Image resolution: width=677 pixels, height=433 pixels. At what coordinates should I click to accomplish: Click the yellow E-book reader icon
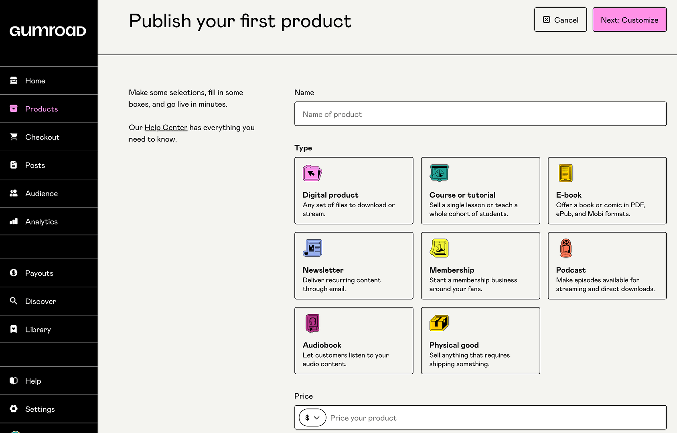(x=566, y=173)
